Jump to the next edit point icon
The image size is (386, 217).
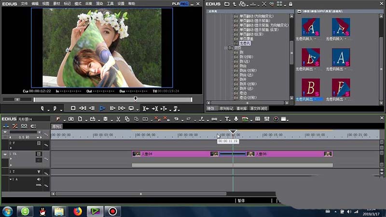[155, 108]
